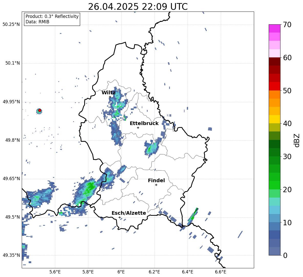Click the dBZ colorbar axis label

coord(297,140)
